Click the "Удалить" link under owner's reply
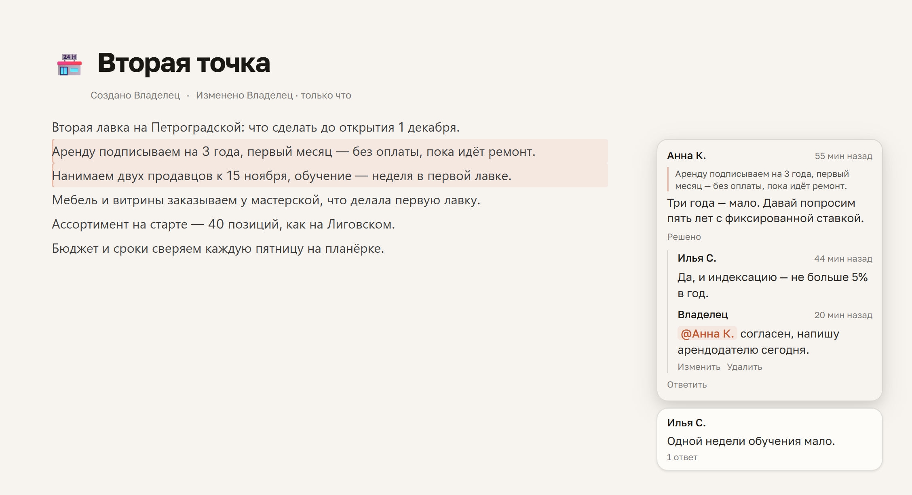Screen dimensions: 912x495 745,367
